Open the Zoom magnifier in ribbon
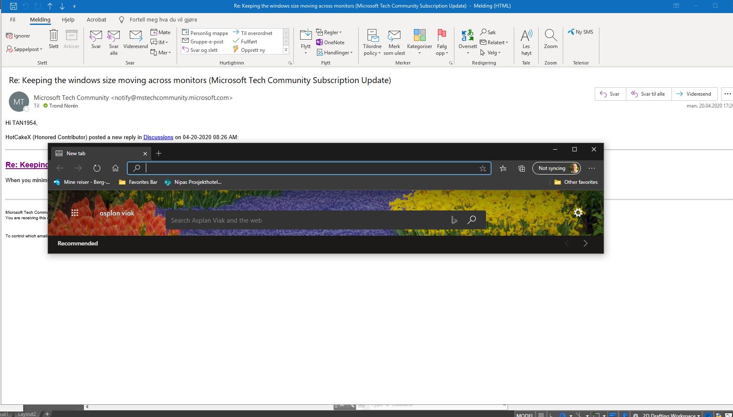Viewport: 733px width, 417px height. coord(550,39)
